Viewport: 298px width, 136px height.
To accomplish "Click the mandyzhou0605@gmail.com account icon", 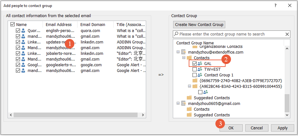I will (x=183, y=104).
